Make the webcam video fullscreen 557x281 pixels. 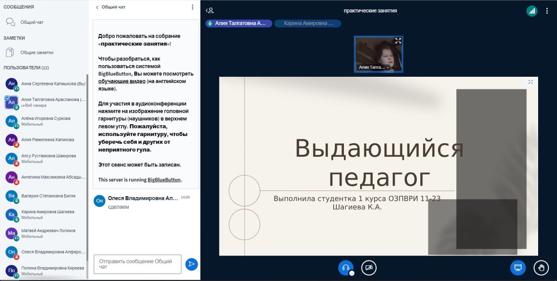click(397, 41)
